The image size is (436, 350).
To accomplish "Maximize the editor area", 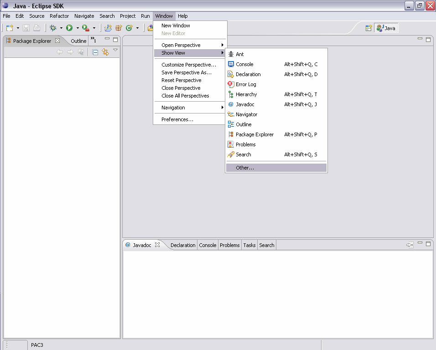I will click(x=428, y=40).
